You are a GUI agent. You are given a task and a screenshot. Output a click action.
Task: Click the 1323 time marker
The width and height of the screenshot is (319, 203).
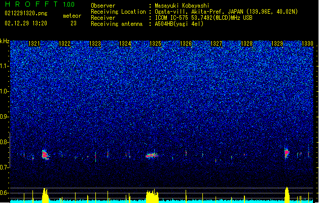95,44
